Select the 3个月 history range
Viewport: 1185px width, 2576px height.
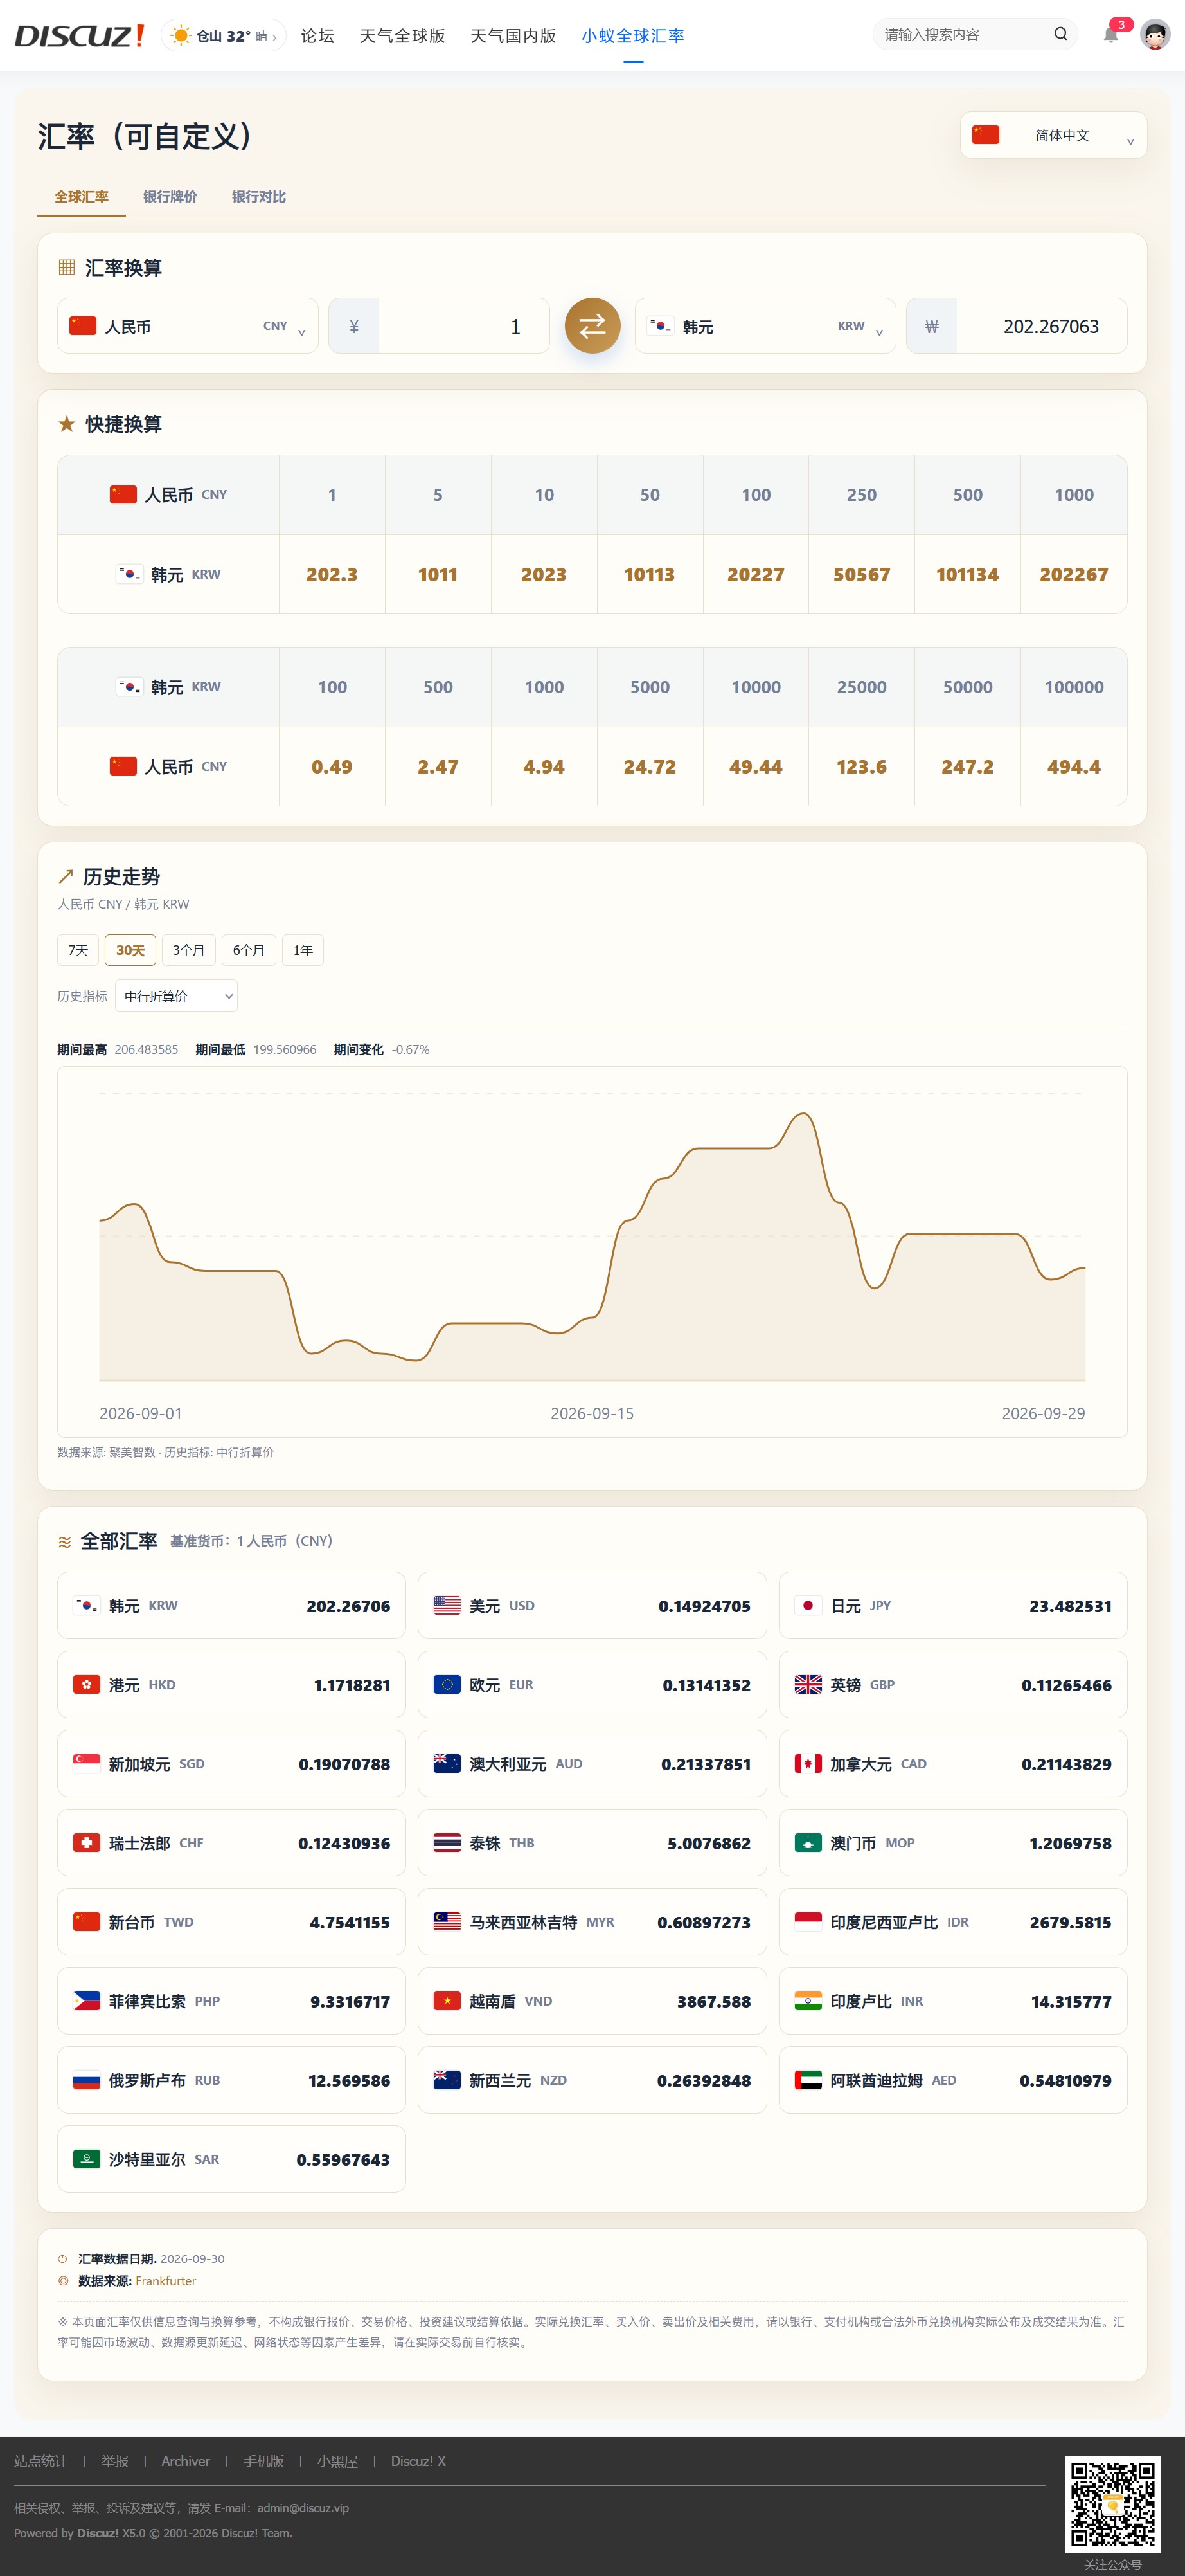click(189, 950)
